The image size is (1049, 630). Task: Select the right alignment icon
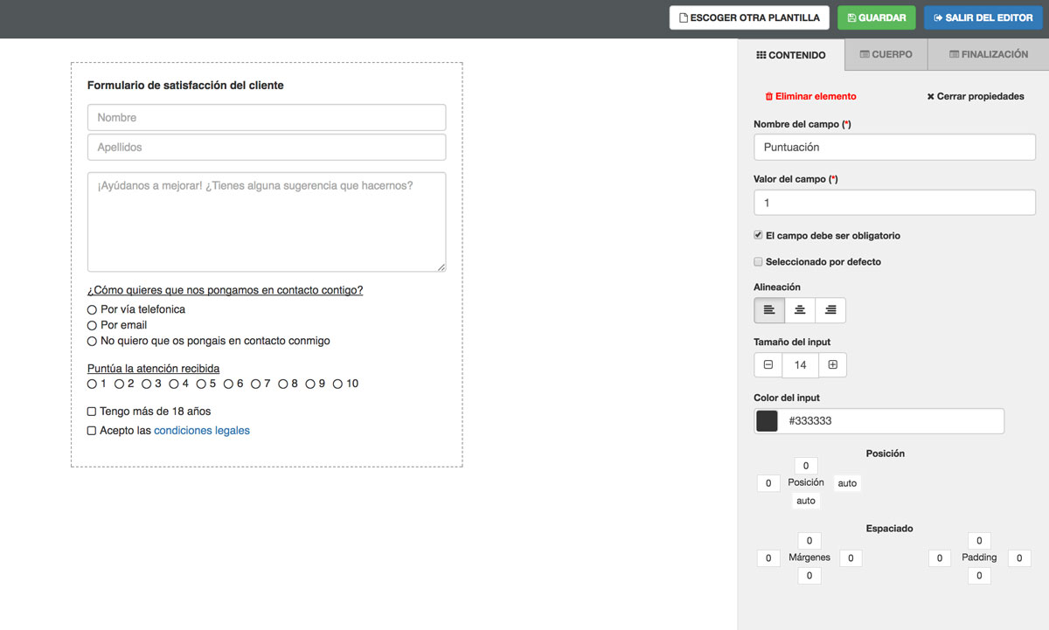[x=830, y=310]
